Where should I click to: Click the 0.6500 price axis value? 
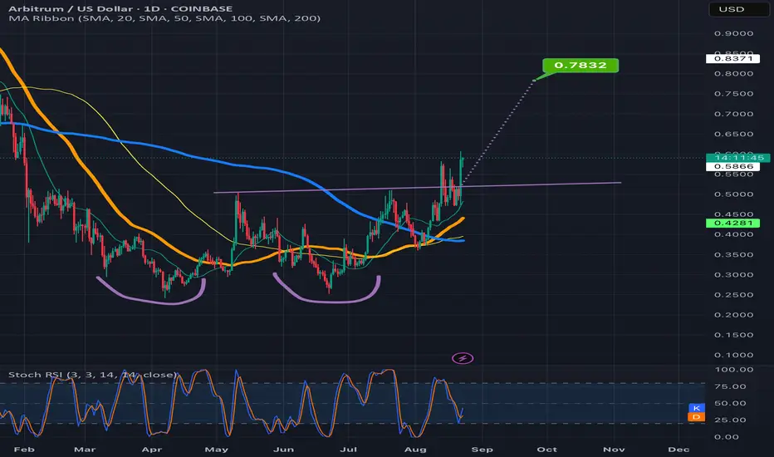[733, 134]
